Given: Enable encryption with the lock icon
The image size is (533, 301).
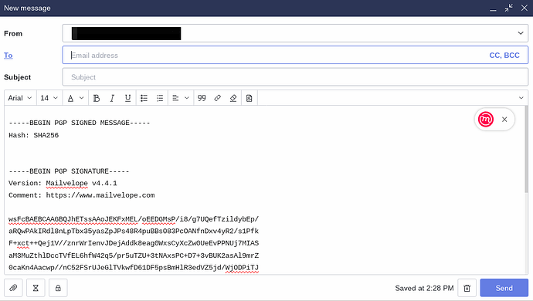Looking at the screenshot, I should click(x=58, y=288).
